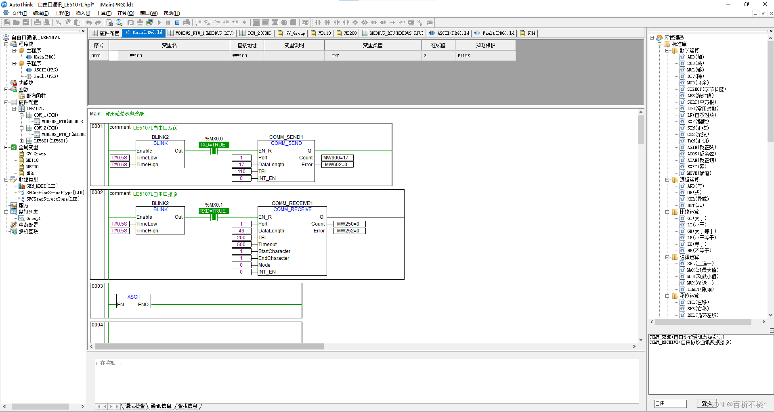Screen dimensions: 774x412
Task: Collapse the 主程序 folder
Action: click(14, 50)
